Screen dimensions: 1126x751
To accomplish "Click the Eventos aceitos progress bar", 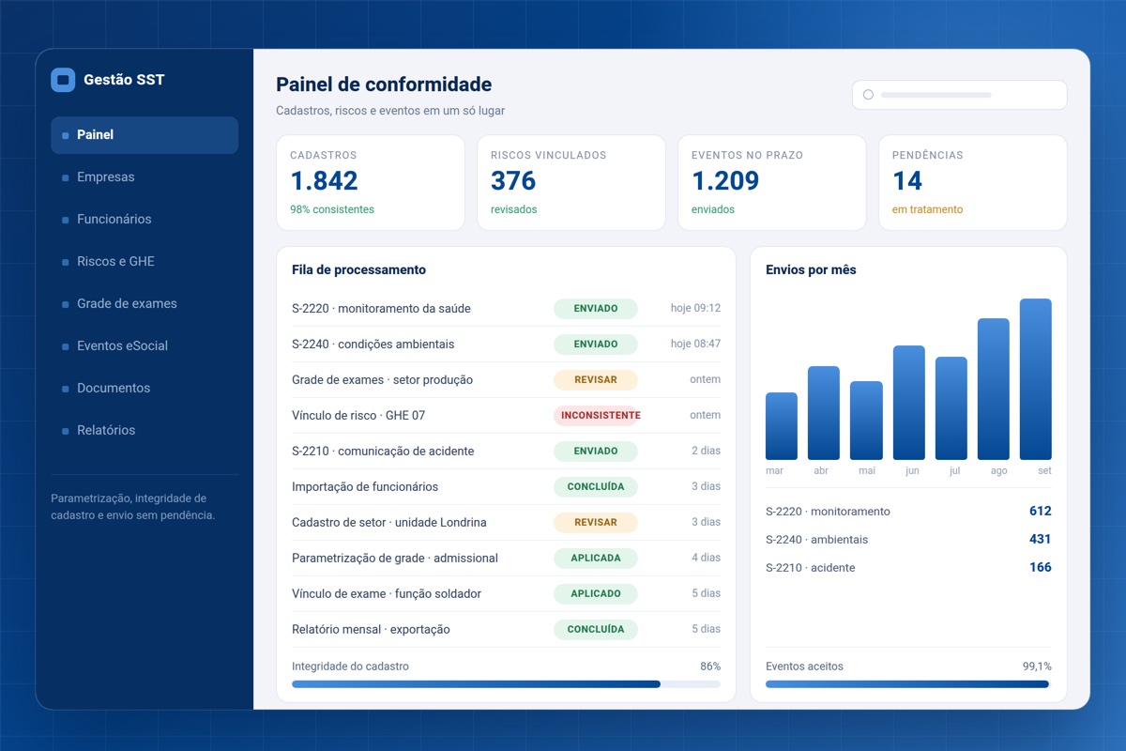I will tap(908, 684).
